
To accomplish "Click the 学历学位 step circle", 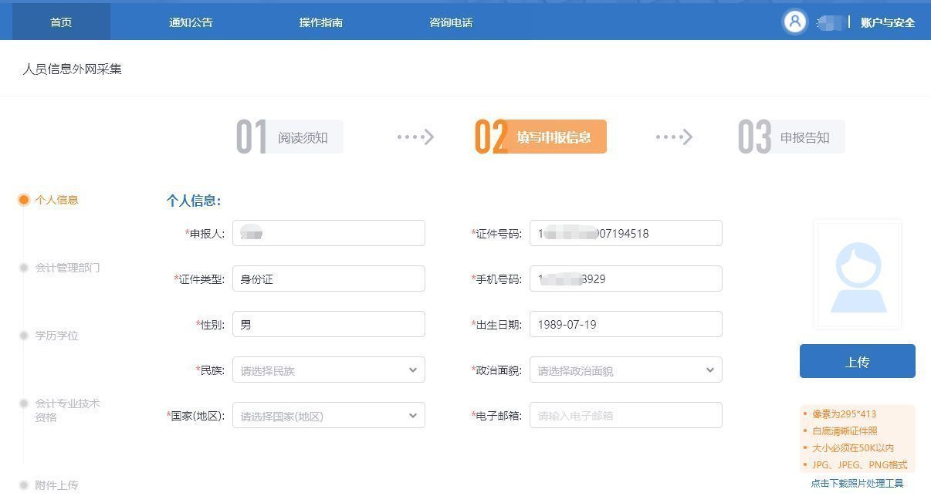I will click(24, 336).
